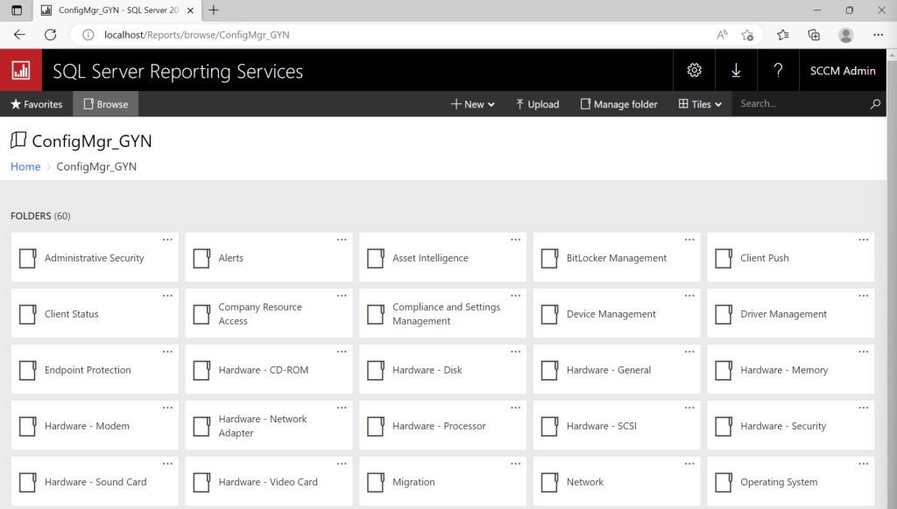Open more options for Hardware - Security
Viewport: 897px width, 509px height.
(863, 408)
